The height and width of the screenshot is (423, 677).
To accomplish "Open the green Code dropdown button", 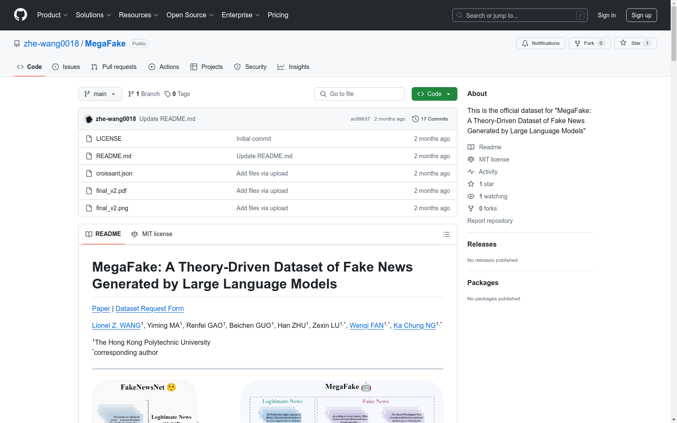I will (x=434, y=94).
